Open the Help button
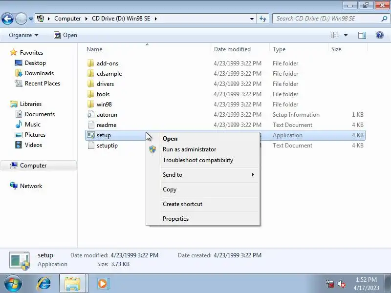The height and width of the screenshot is (293, 391). pos(380,35)
